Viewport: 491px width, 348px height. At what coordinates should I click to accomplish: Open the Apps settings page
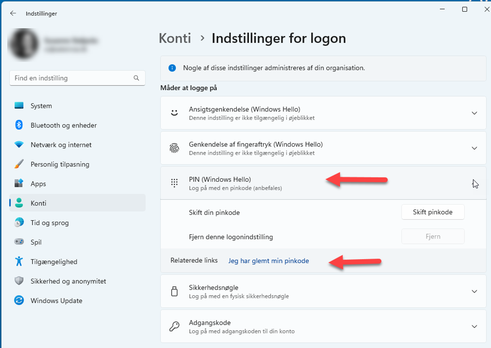77,184
